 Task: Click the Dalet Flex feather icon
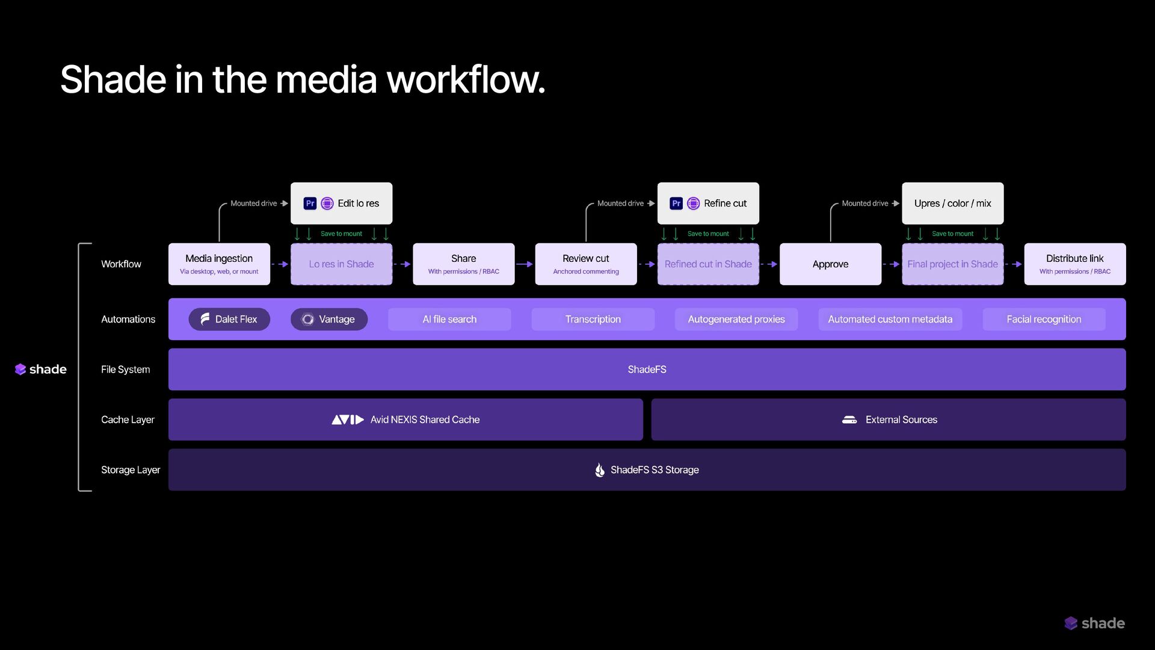(205, 319)
